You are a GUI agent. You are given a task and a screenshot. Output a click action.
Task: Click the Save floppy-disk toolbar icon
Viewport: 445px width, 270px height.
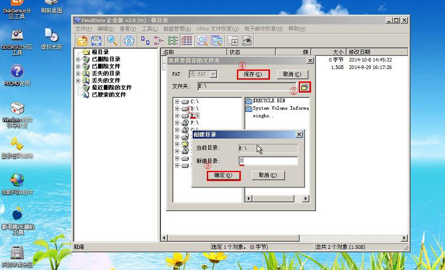pyautogui.click(x=97, y=41)
